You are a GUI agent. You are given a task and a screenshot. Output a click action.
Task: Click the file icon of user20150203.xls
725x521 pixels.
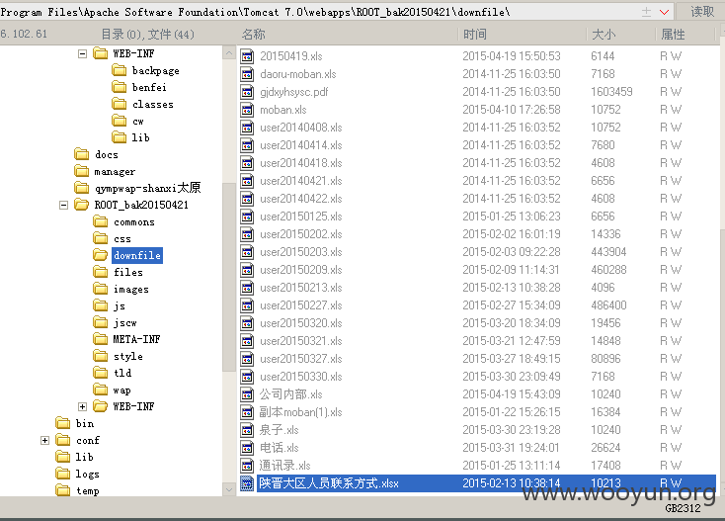pos(247,252)
